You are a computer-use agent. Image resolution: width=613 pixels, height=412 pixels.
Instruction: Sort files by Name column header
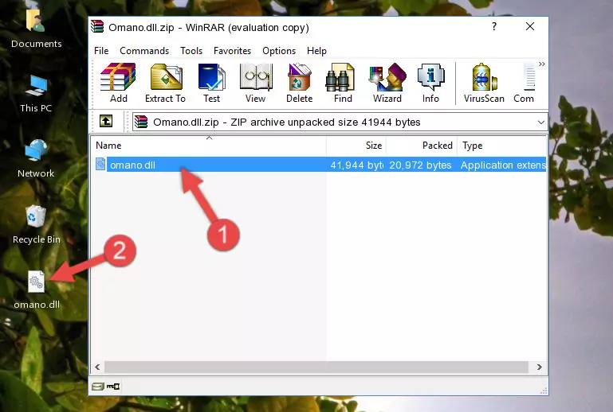point(209,146)
